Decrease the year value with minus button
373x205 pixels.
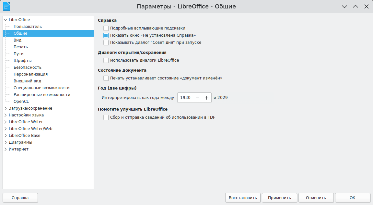(x=197, y=98)
